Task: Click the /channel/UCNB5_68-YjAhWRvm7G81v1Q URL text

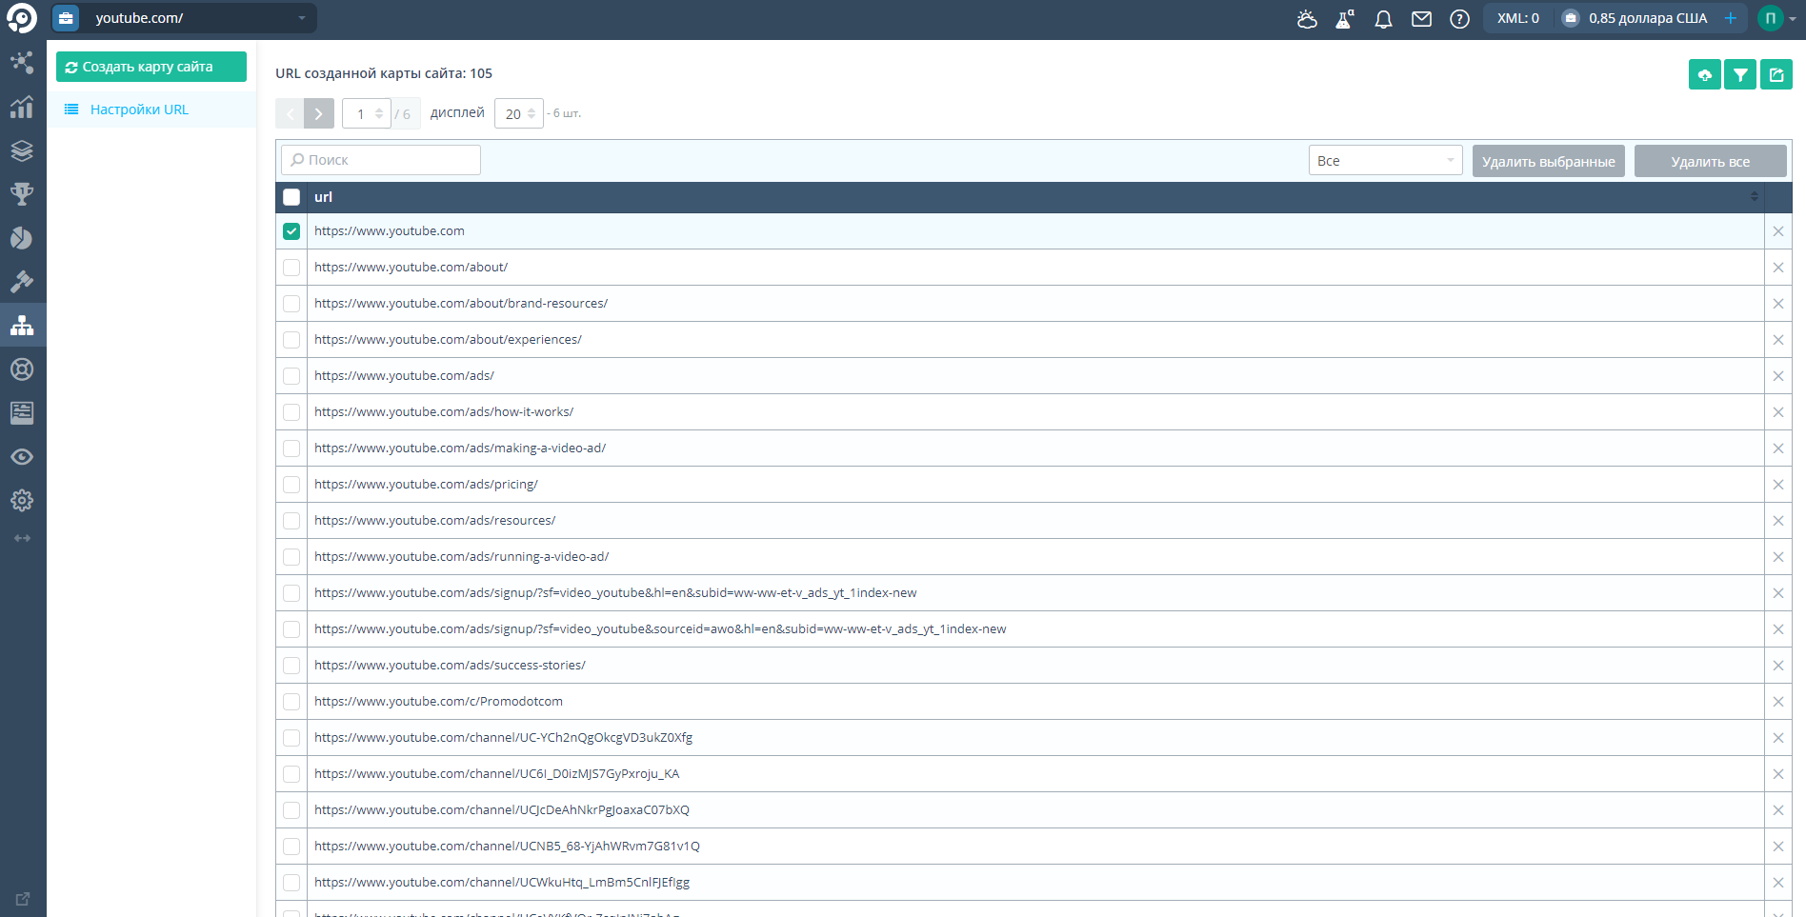Action: (507, 847)
